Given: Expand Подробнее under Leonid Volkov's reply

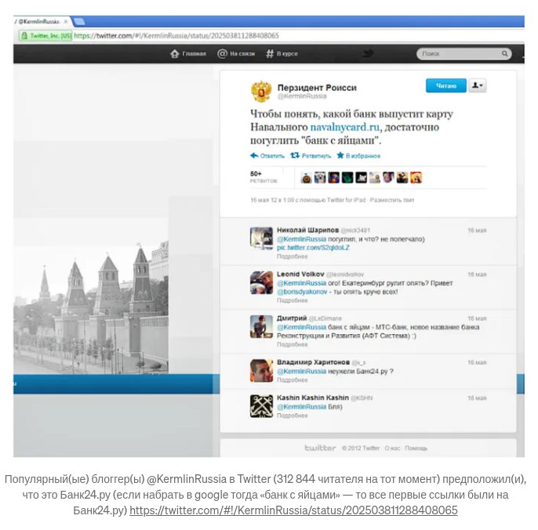Looking at the screenshot, I should [292, 300].
